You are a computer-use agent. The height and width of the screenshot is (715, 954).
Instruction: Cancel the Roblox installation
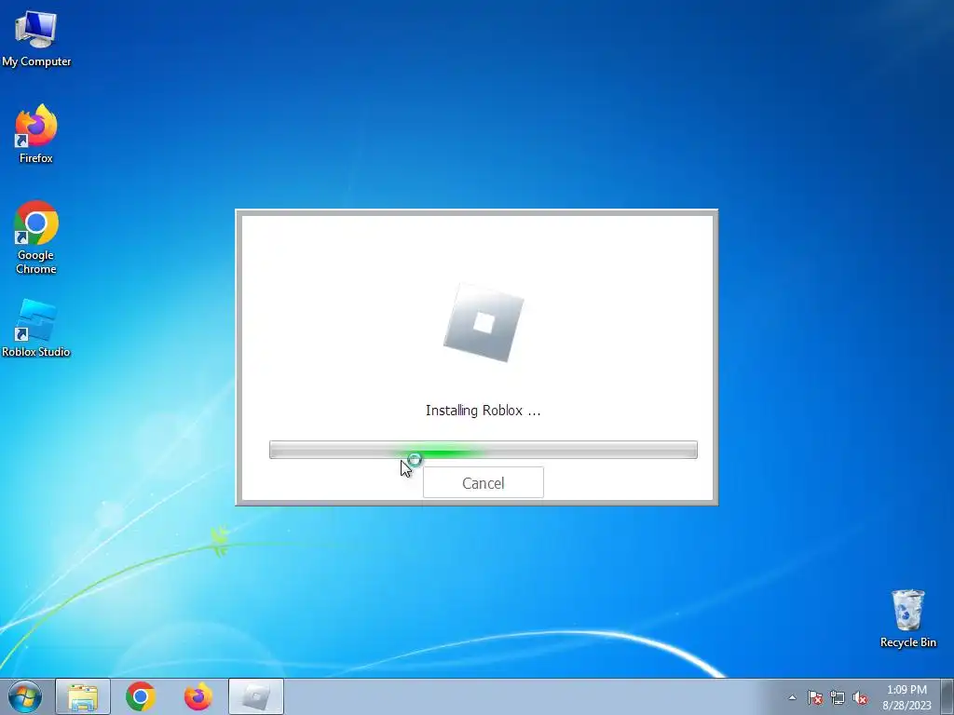484,483
